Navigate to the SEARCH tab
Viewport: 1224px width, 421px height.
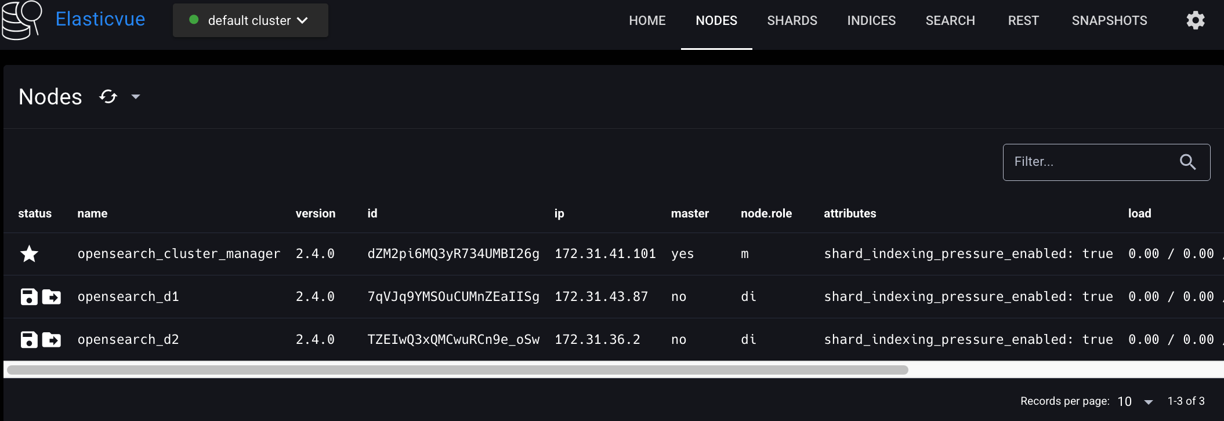[x=950, y=20]
